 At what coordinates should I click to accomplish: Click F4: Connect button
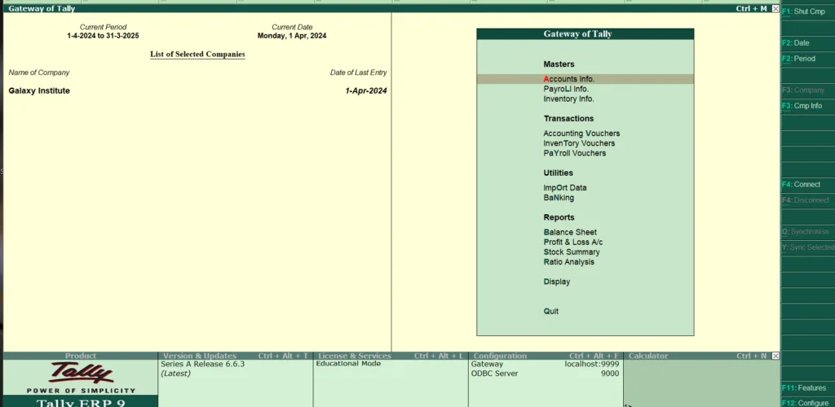click(807, 185)
